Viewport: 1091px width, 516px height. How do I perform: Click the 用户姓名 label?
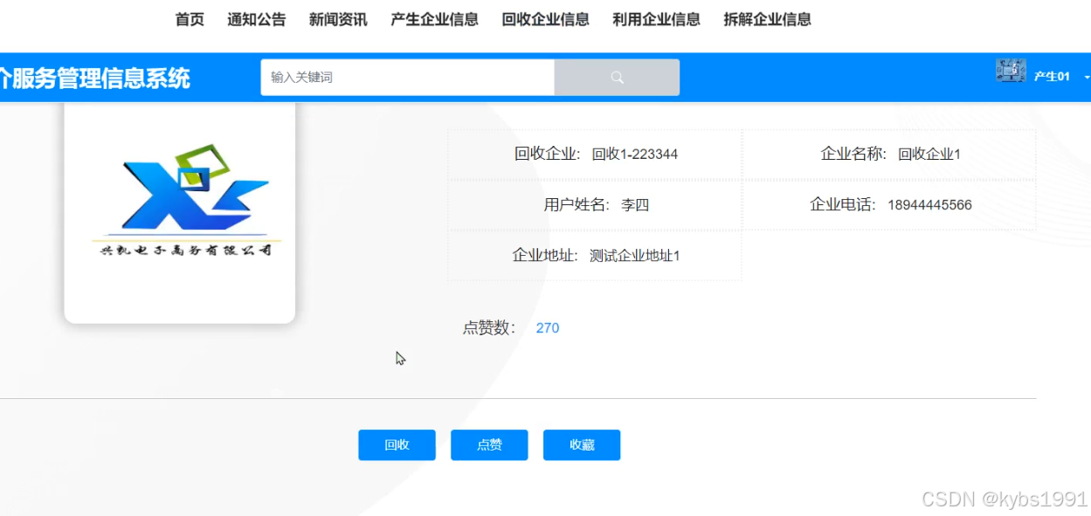pyautogui.click(x=576, y=206)
